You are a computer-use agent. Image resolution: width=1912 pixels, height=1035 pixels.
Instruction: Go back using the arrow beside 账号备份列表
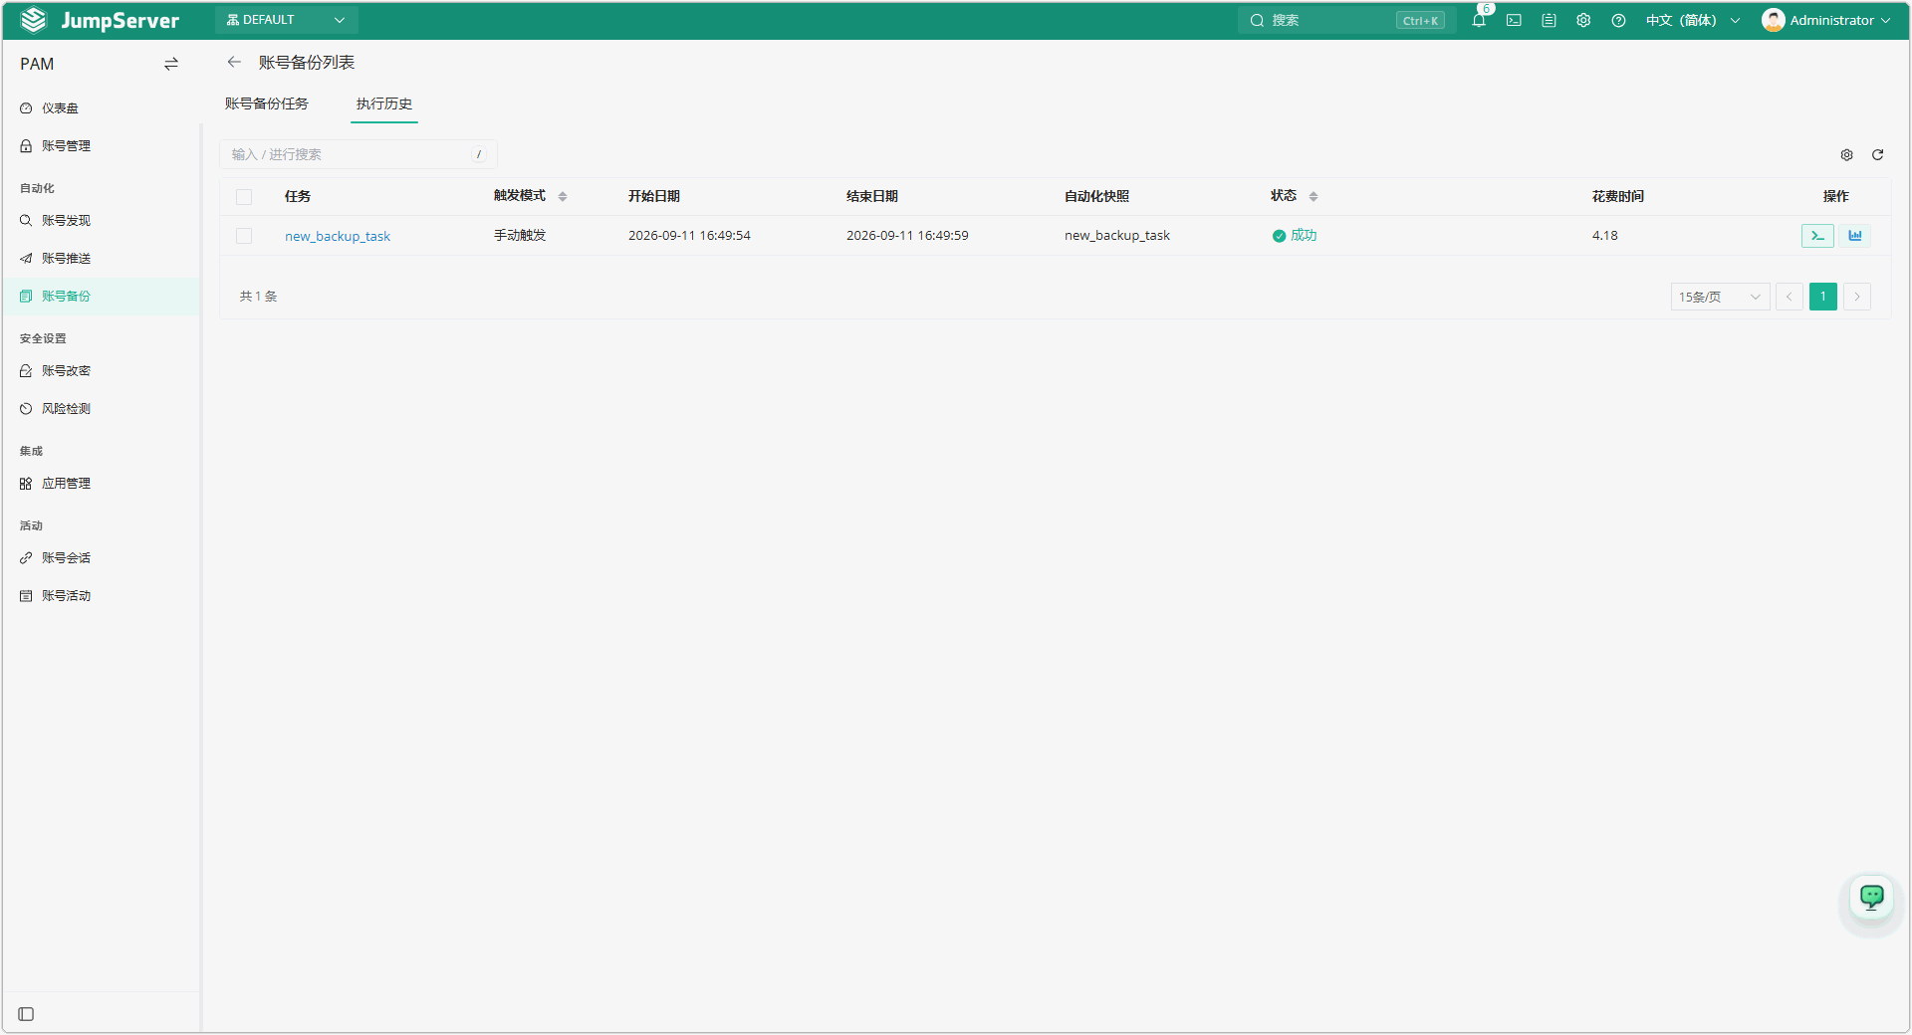[234, 62]
